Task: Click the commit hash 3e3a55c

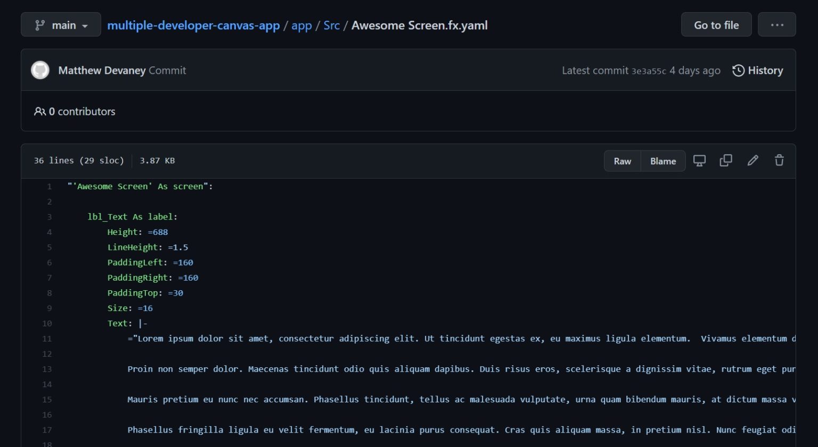Action: point(649,70)
